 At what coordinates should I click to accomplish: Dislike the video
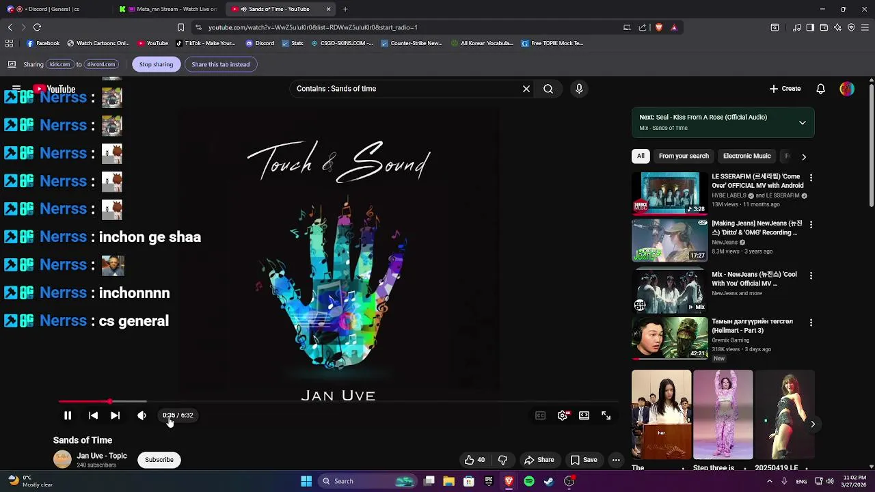click(x=502, y=460)
